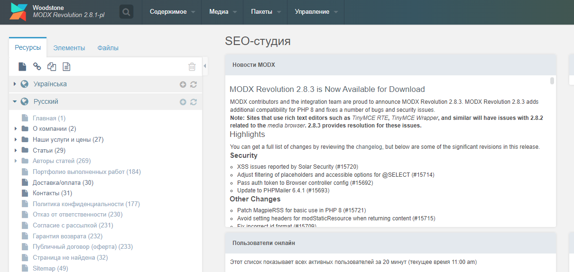The image size is (574, 272).
Task: Click the folder icon of Статьи
Action: click(25, 150)
